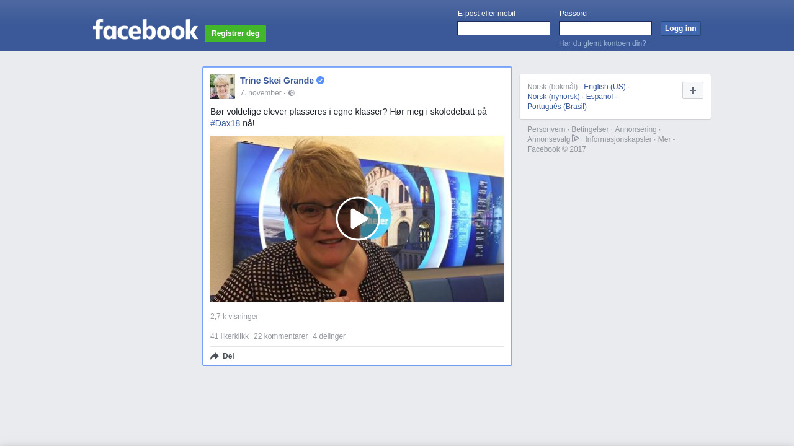The width and height of the screenshot is (794, 446).
Task: Switch language to English (US)
Action: point(605,87)
